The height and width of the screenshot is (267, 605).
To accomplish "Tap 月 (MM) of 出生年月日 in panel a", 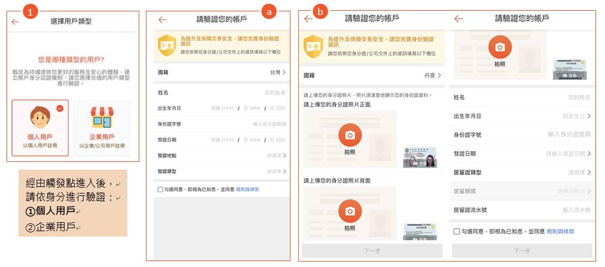I will click(x=252, y=109).
